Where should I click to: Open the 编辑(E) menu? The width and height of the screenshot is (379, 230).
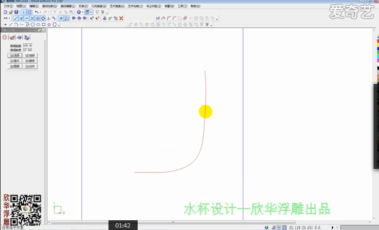[34, 6]
